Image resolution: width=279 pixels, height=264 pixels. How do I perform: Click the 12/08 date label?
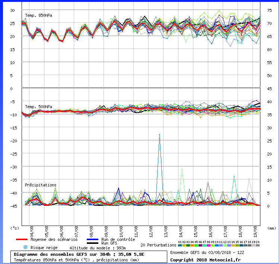point(151,232)
